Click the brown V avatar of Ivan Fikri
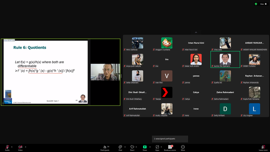Viewport: 270px width, 152px height. click(x=167, y=76)
